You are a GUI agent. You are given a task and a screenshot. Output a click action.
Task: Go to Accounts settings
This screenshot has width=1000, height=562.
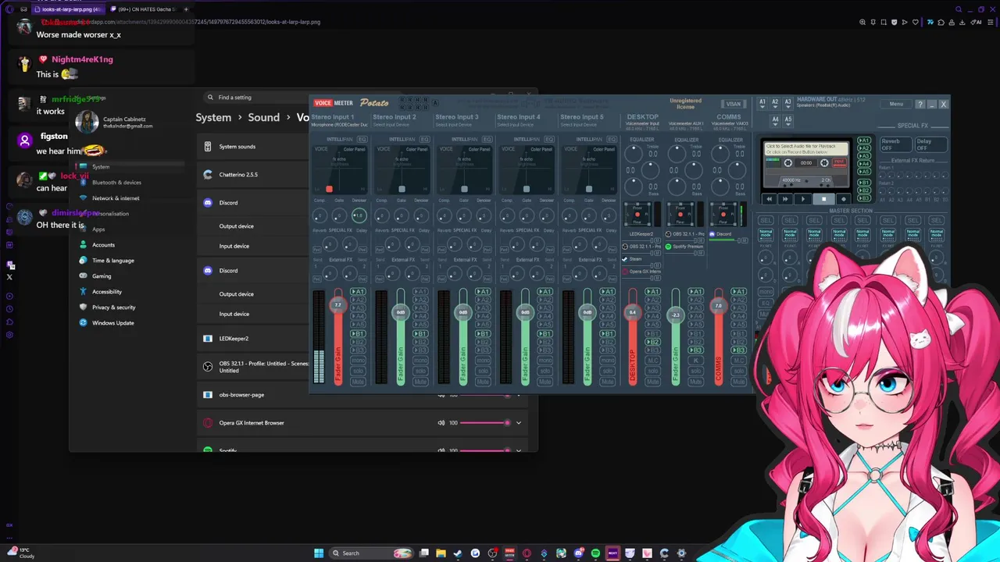tap(103, 245)
